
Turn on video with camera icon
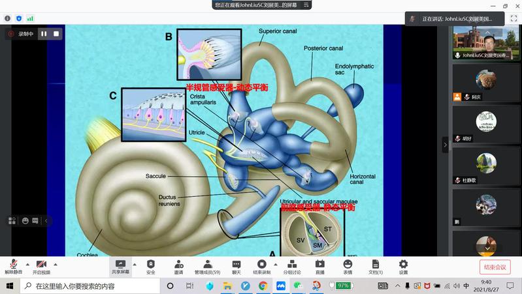coord(41,265)
